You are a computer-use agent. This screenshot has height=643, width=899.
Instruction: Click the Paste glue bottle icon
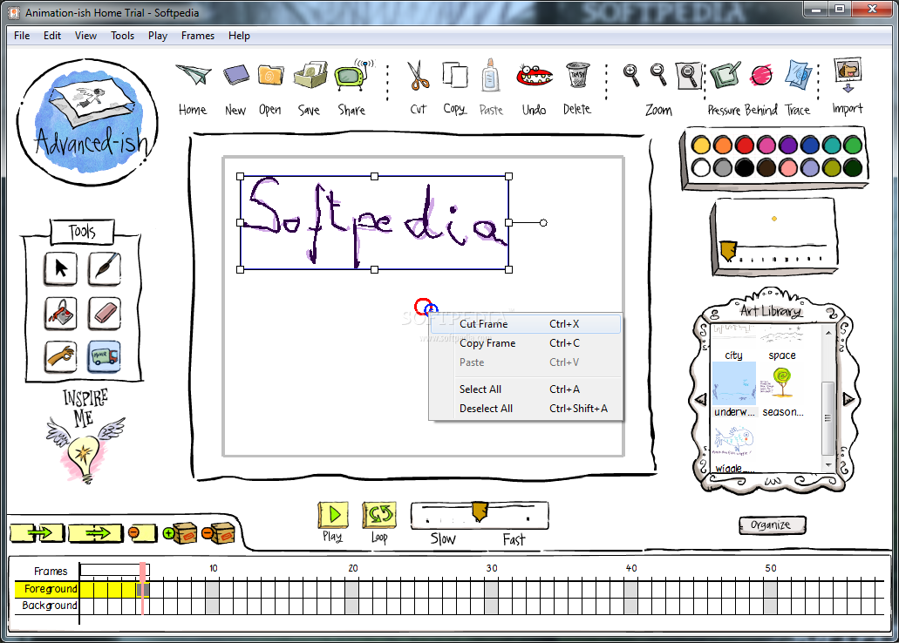(x=490, y=75)
